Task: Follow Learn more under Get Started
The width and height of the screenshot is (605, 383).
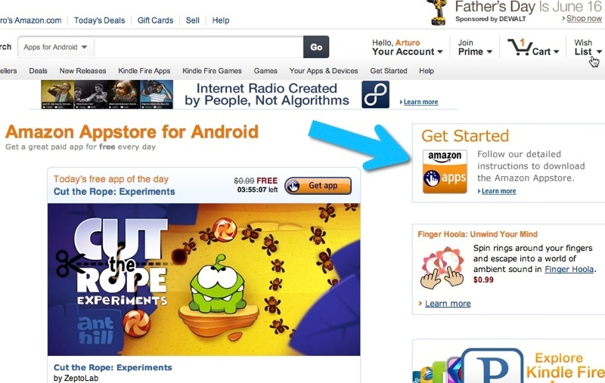Action: 498,191
